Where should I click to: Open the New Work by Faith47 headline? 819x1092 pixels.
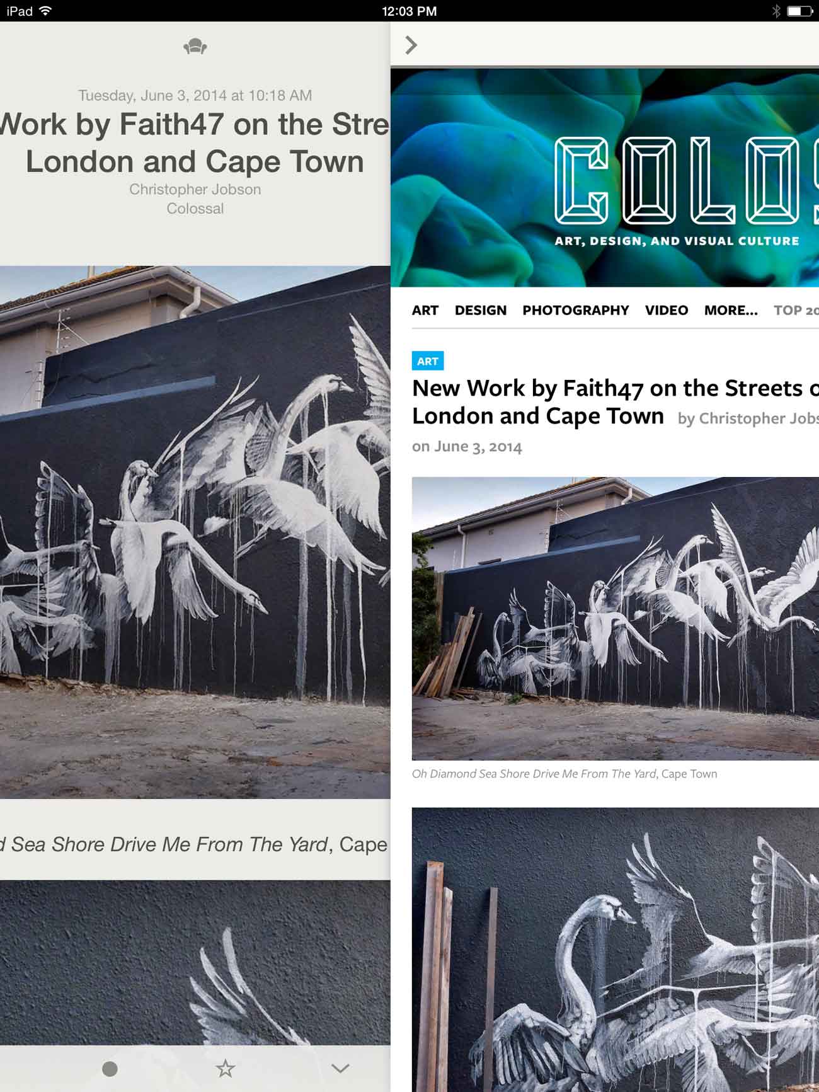click(616, 402)
